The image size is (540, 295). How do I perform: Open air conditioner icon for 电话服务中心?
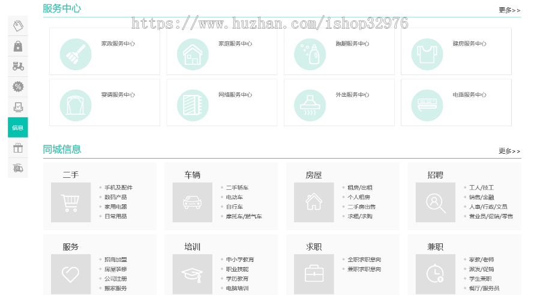[x=427, y=105]
